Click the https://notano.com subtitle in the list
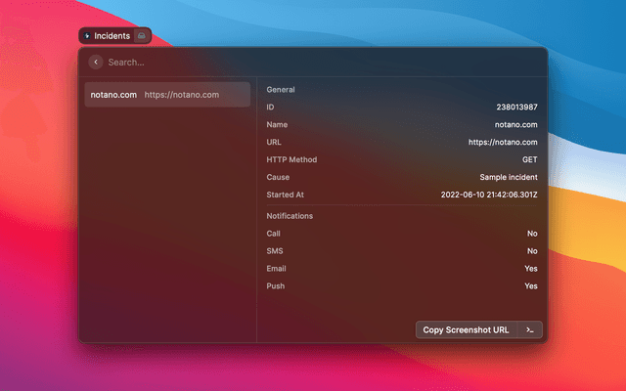This screenshot has width=626, height=391. (x=182, y=95)
